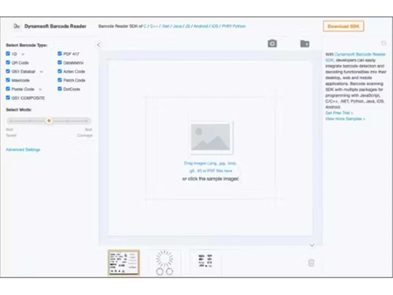The height and width of the screenshot is (295, 393).
Task: Set mode slider toward Best Coverage end
Action: 86,121
